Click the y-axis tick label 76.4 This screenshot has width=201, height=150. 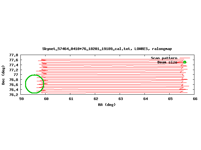14,90
